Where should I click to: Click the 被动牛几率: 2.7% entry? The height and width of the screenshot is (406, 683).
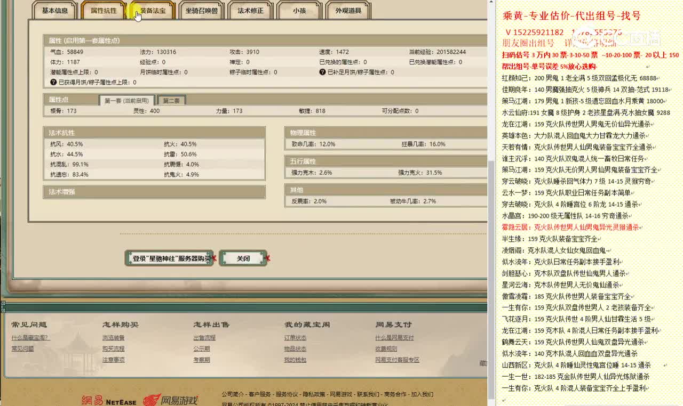pos(413,201)
